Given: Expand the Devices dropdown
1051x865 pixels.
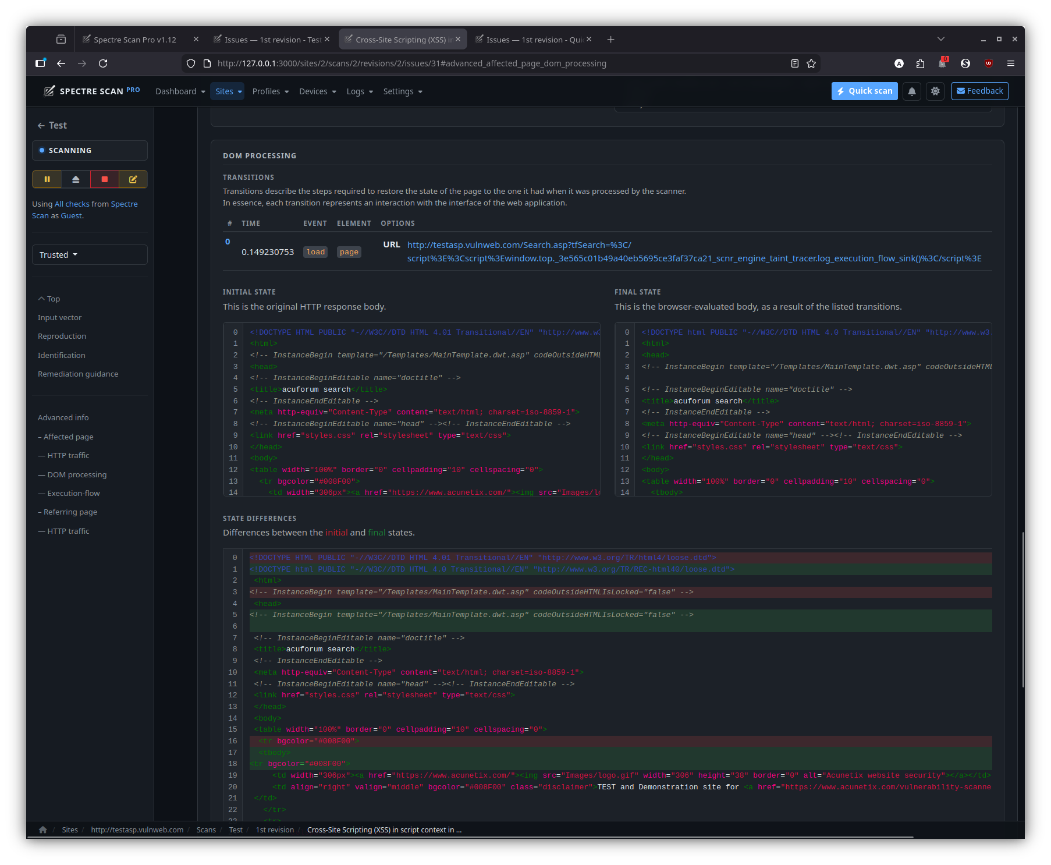Looking at the screenshot, I should (318, 91).
